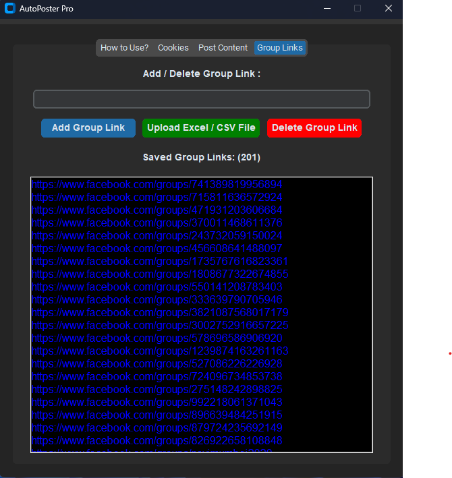
Task: Select group link ending 992218061371043
Action: tap(157, 402)
